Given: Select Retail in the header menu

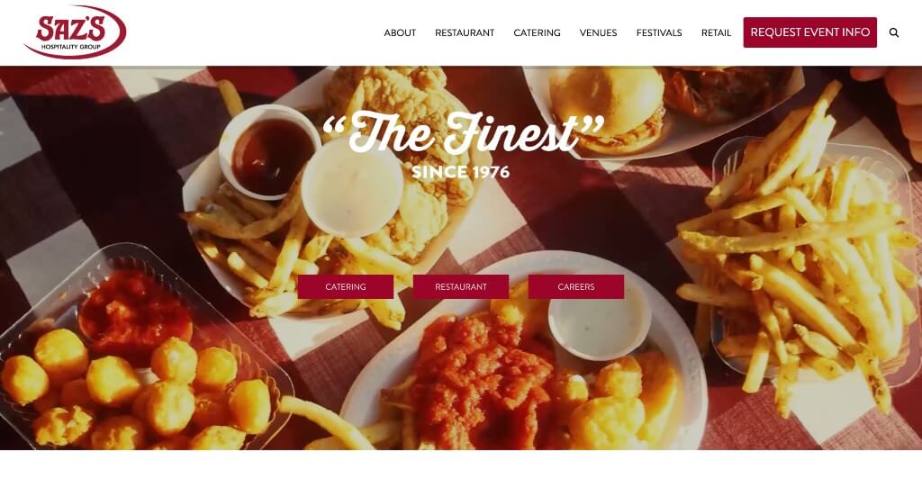Looking at the screenshot, I should tap(716, 33).
